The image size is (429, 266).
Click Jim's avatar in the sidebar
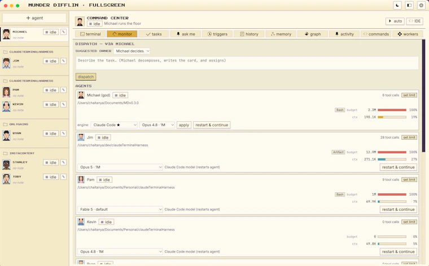(6, 63)
